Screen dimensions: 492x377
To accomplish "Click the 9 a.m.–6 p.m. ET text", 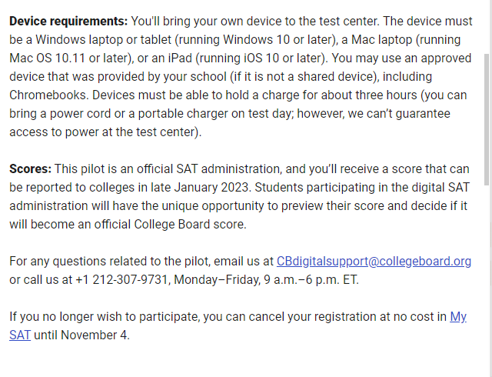I will [x=310, y=279].
